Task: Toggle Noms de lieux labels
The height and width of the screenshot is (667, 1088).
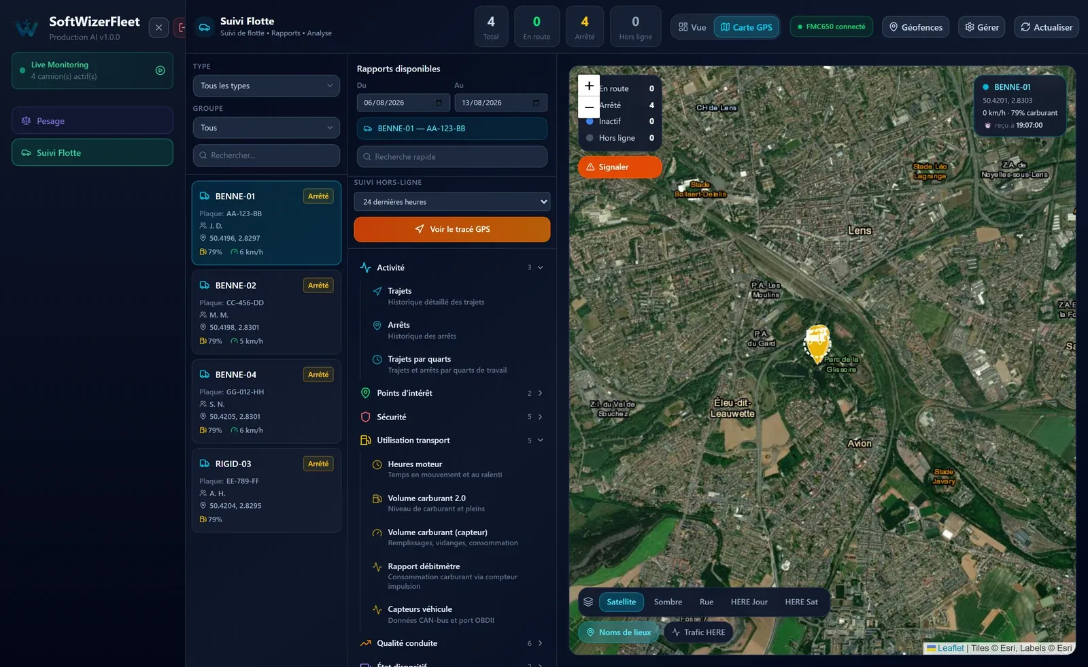Action: [x=619, y=632]
